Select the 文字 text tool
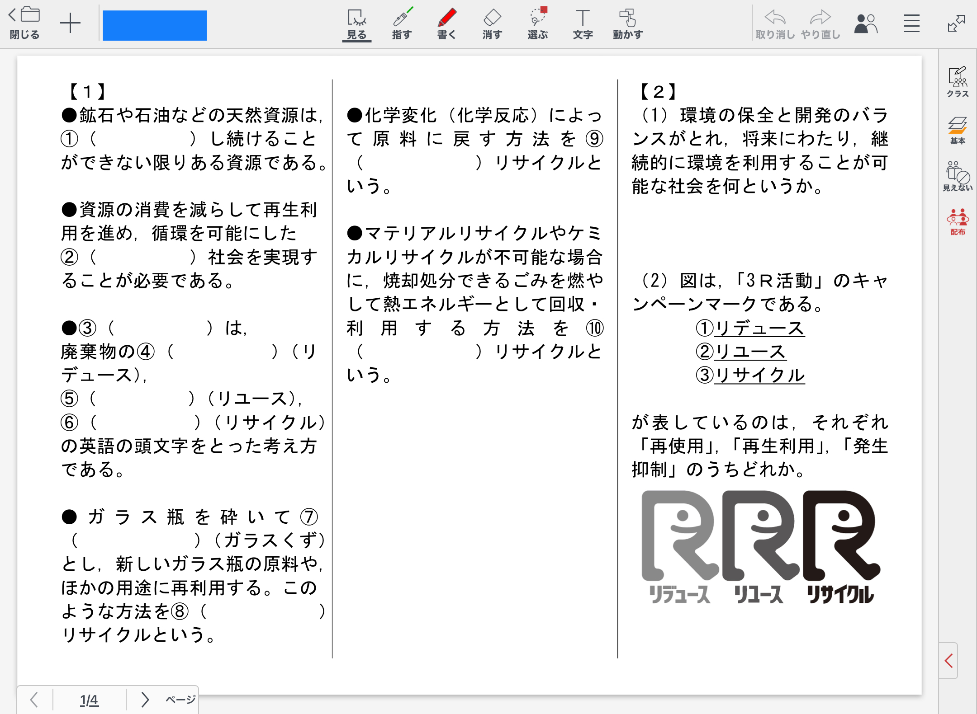Image resolution: width=977 pixels, height=714 pixels. (x=583, y=23)
